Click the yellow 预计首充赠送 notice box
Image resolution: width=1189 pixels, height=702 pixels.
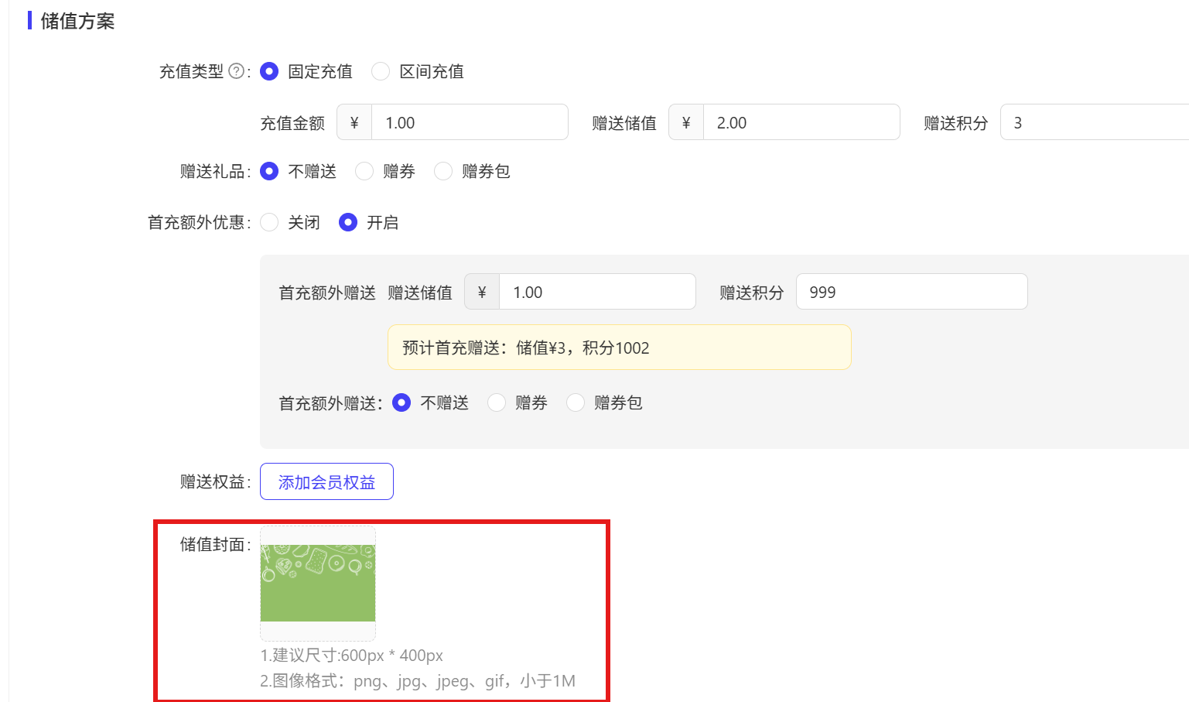coord(619,348)
